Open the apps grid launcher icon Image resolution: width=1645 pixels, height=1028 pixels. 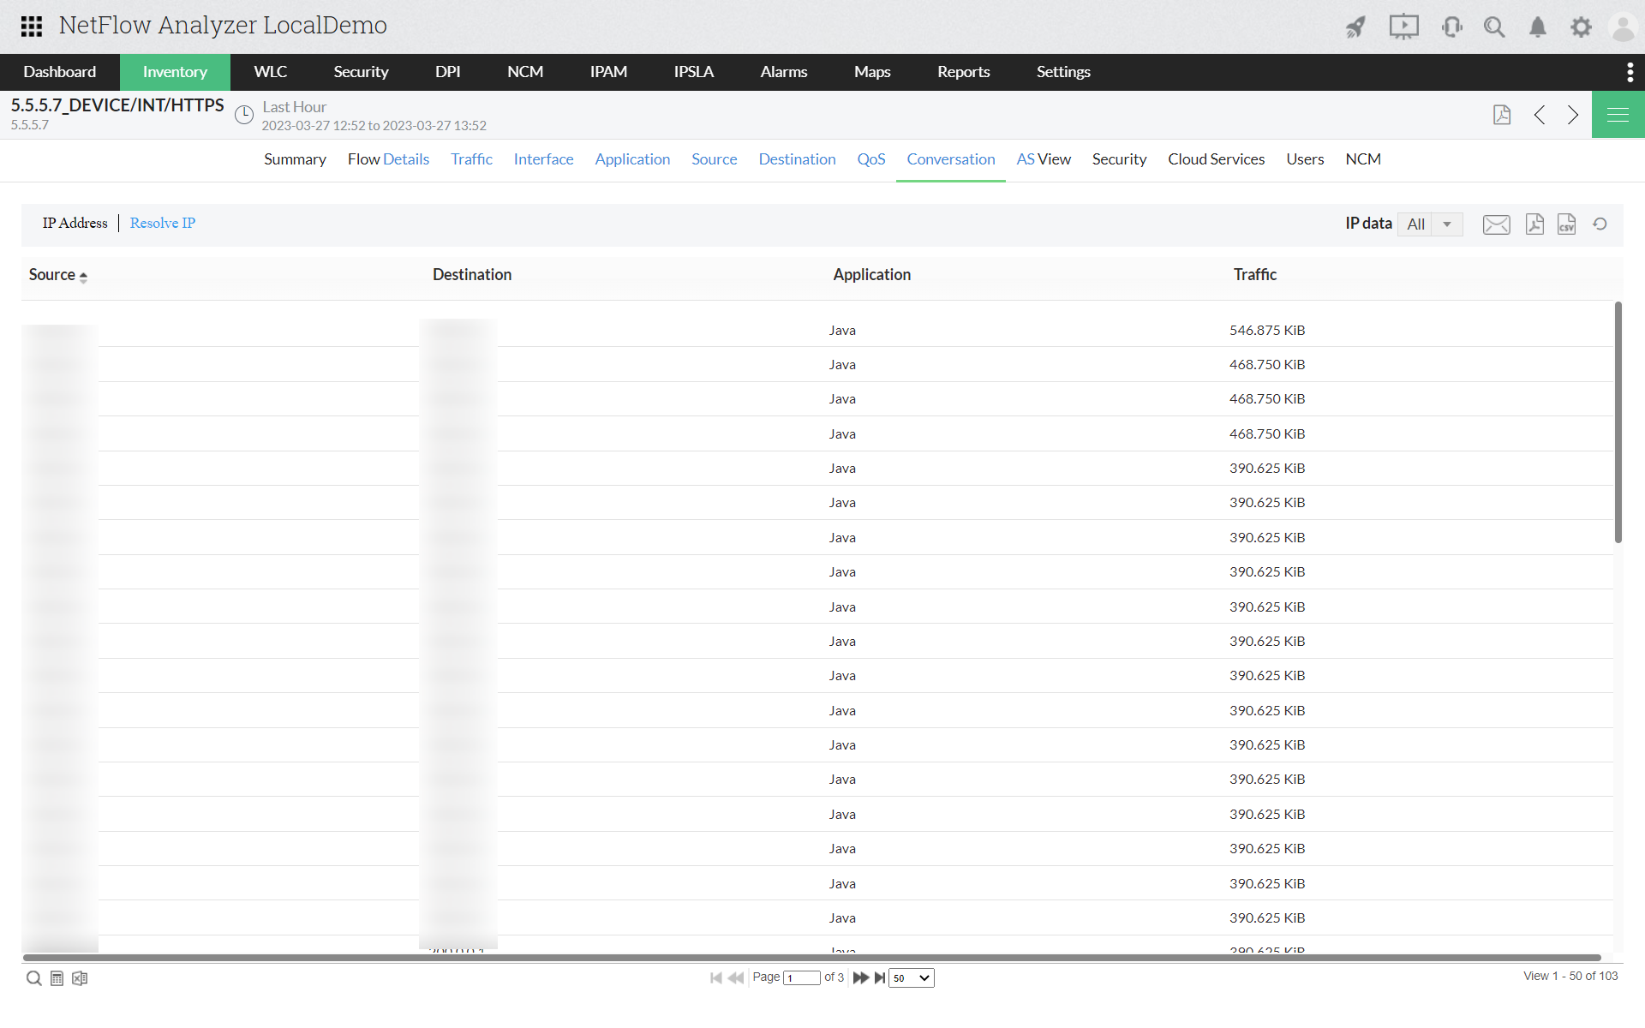(32, 27)
